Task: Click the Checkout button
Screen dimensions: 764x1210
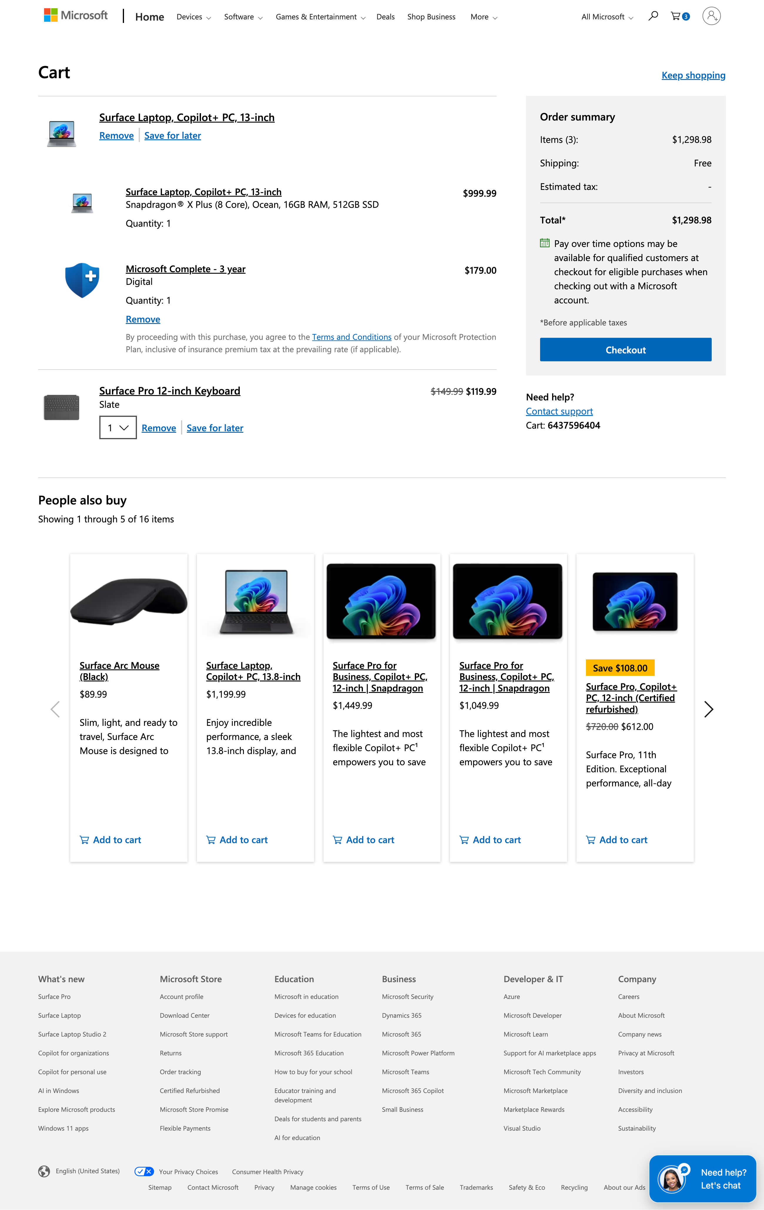Action: coord(625,349)
